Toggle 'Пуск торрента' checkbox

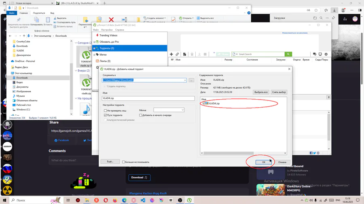tap(105, 115)
